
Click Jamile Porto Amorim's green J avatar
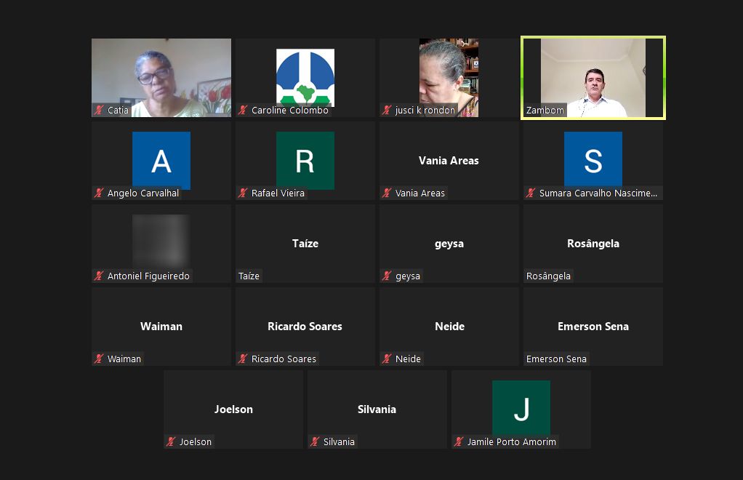click(521, 408)
